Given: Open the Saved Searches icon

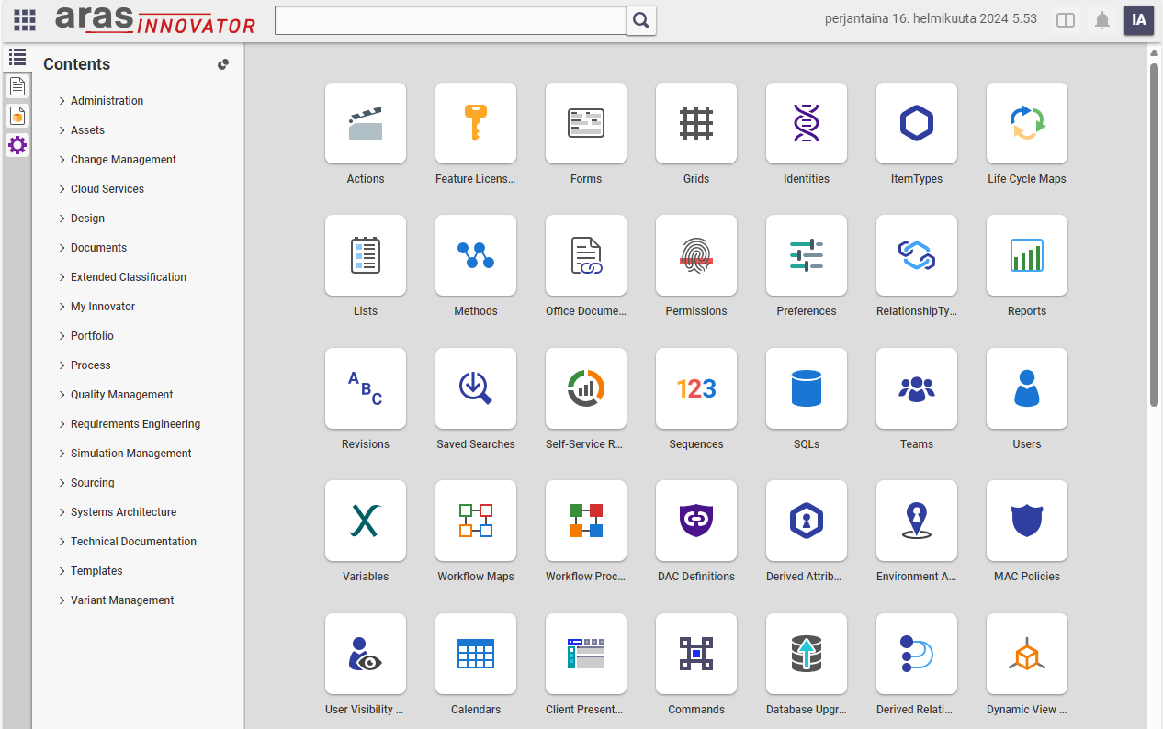Looking at the screenshot, I should (x=476, y=389).
